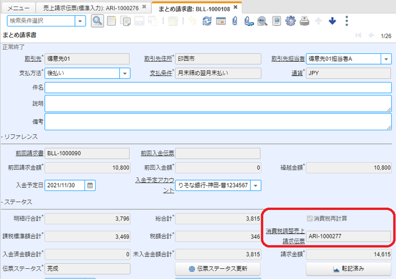Viewport: 396px width, 279px height.
Task: Follow the 取引先担当者 label link
Action: tap(288, 59)
